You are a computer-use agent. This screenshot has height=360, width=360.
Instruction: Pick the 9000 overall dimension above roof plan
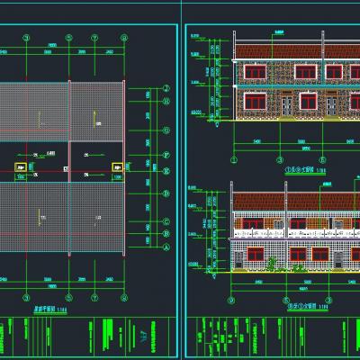tap(52, 45)
